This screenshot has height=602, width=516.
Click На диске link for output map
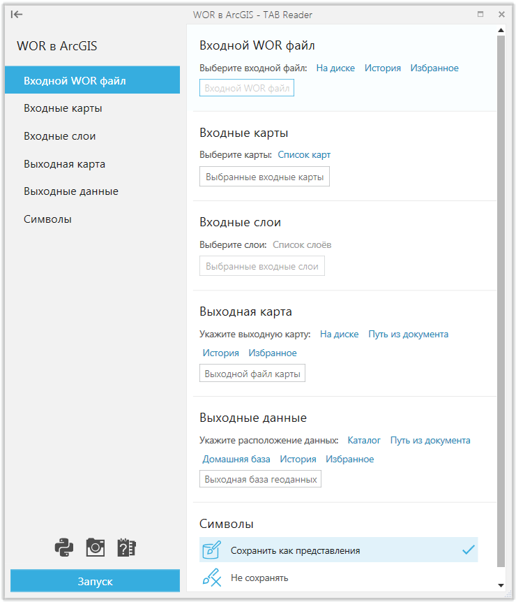coord(340,335)
